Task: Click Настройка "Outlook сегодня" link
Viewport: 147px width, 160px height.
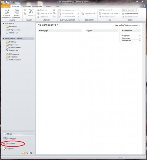Action: (x=128, y=25)
